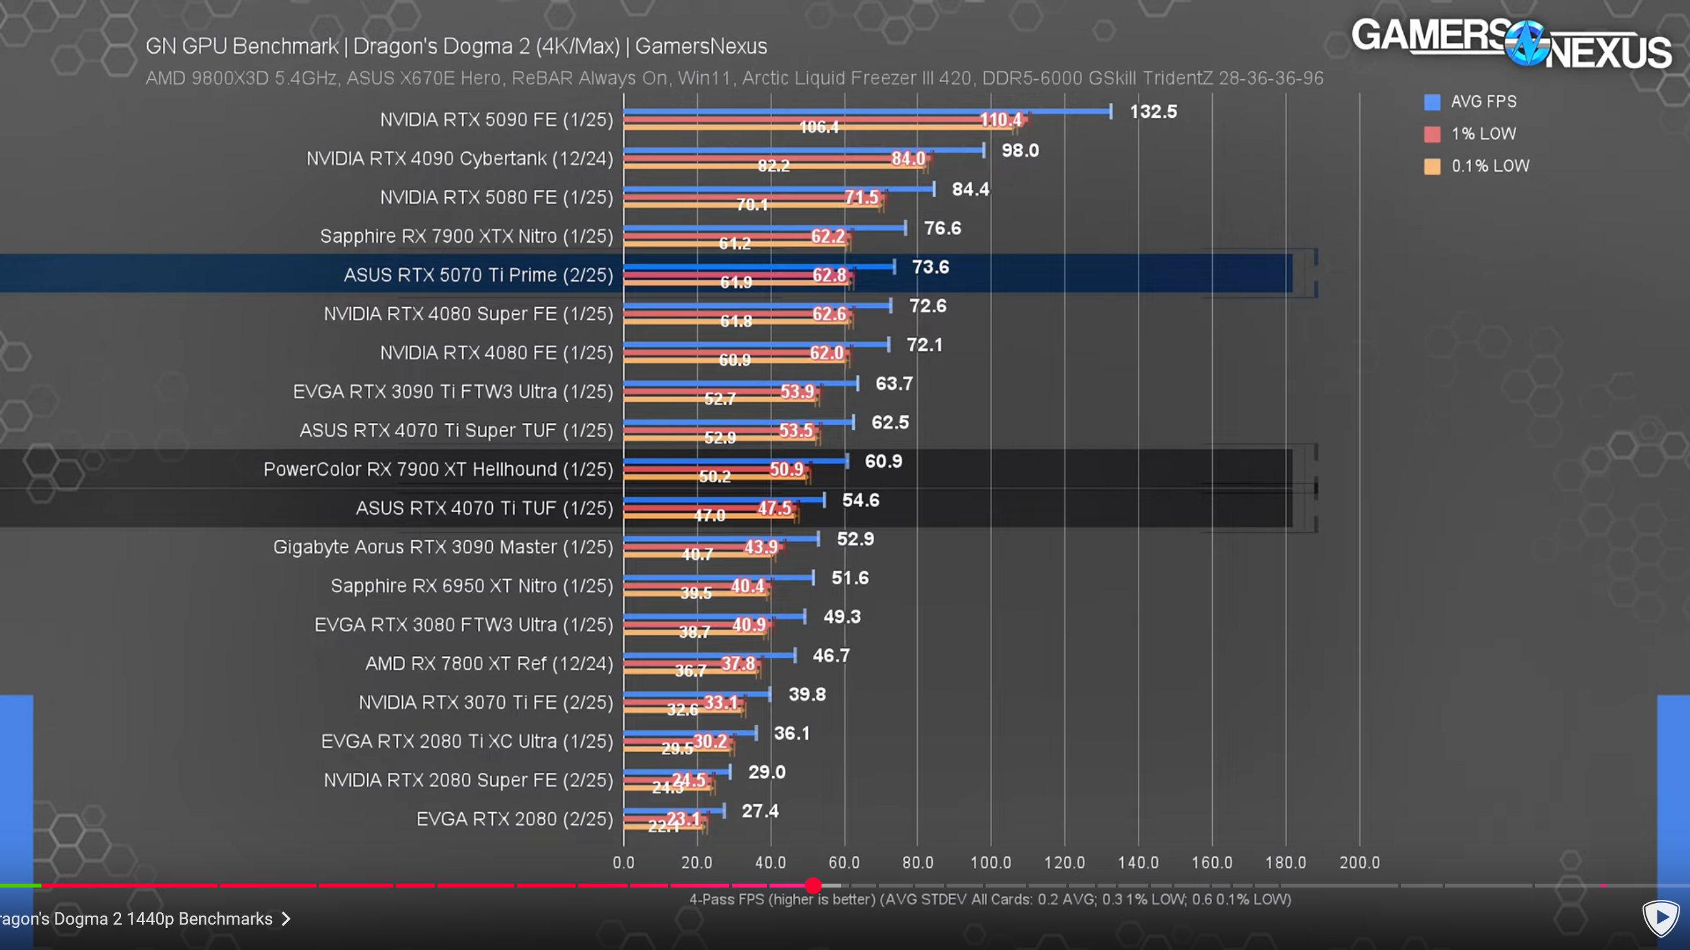1690x950 pixels.
Task: Click the 4-Pass FPS axis caption text
Action: [990, 899]
